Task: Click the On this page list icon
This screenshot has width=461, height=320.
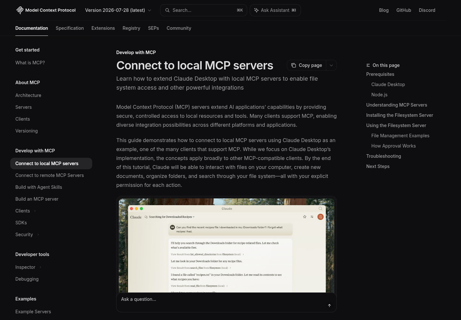Action: 368,65
